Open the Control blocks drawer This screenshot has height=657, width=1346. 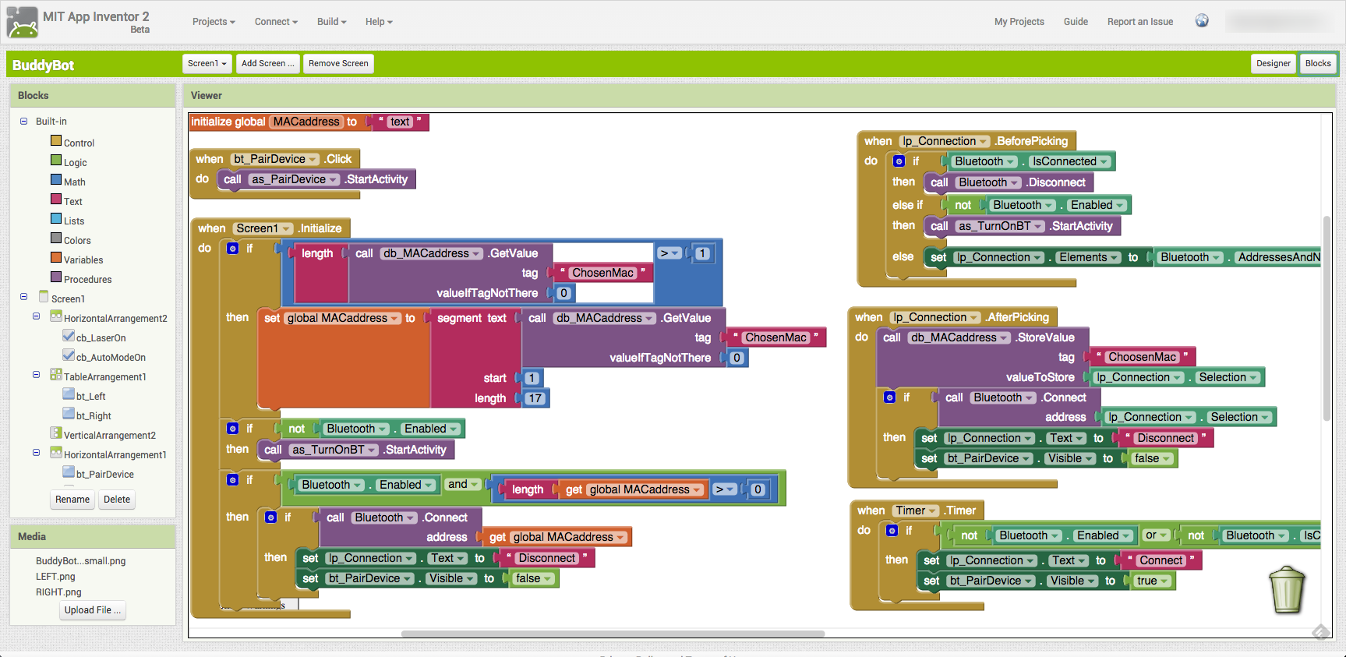coord(79,143)
